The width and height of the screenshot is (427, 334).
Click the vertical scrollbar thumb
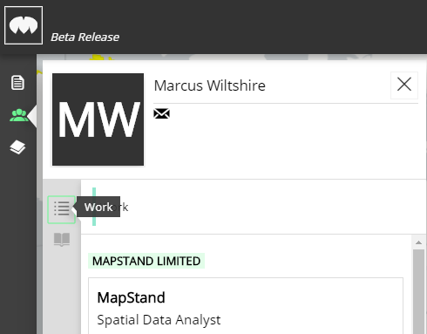[418, 291]
